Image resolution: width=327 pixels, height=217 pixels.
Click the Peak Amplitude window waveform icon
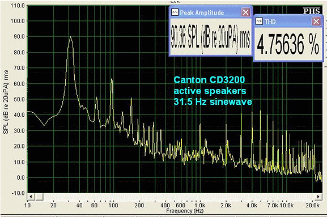pyautogui.click(x=175, y=12)
